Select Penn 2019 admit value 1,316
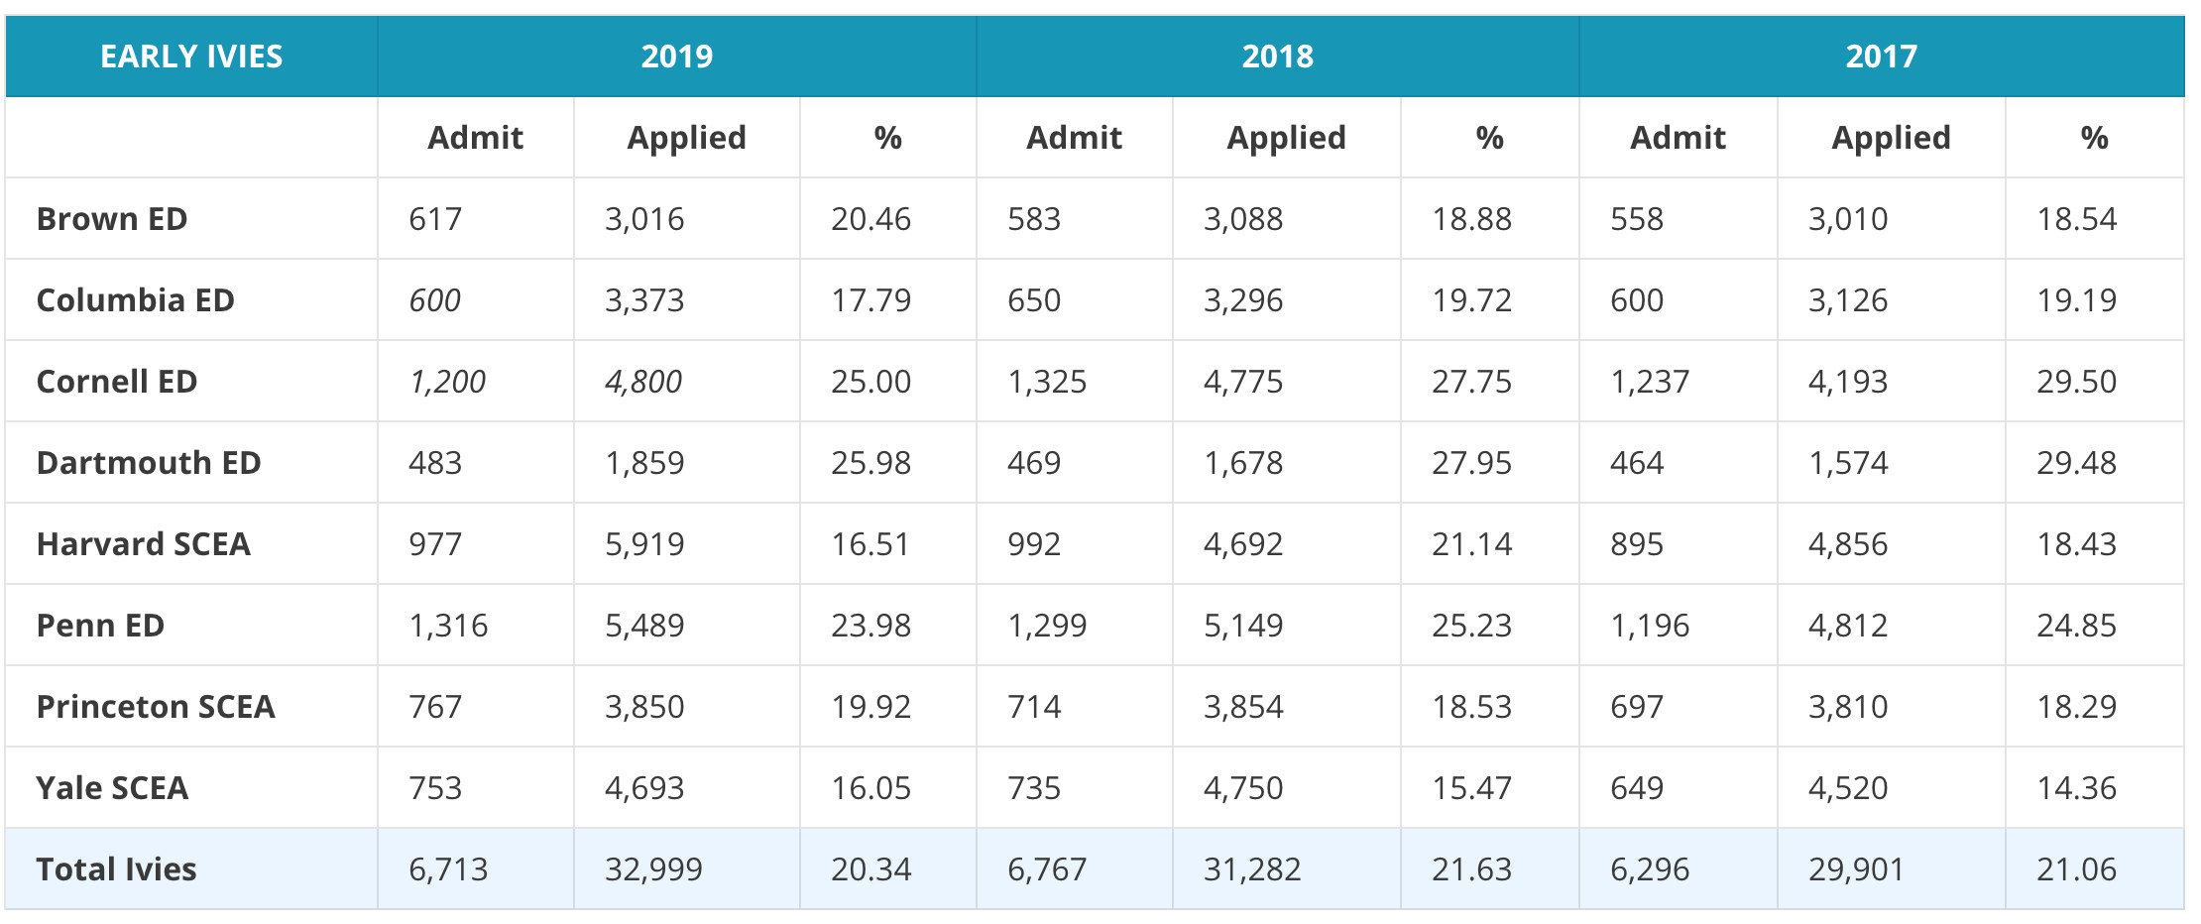 tap(448, 626)
